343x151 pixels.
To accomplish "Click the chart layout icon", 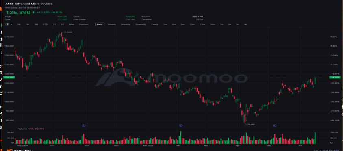I will (7, 24).
